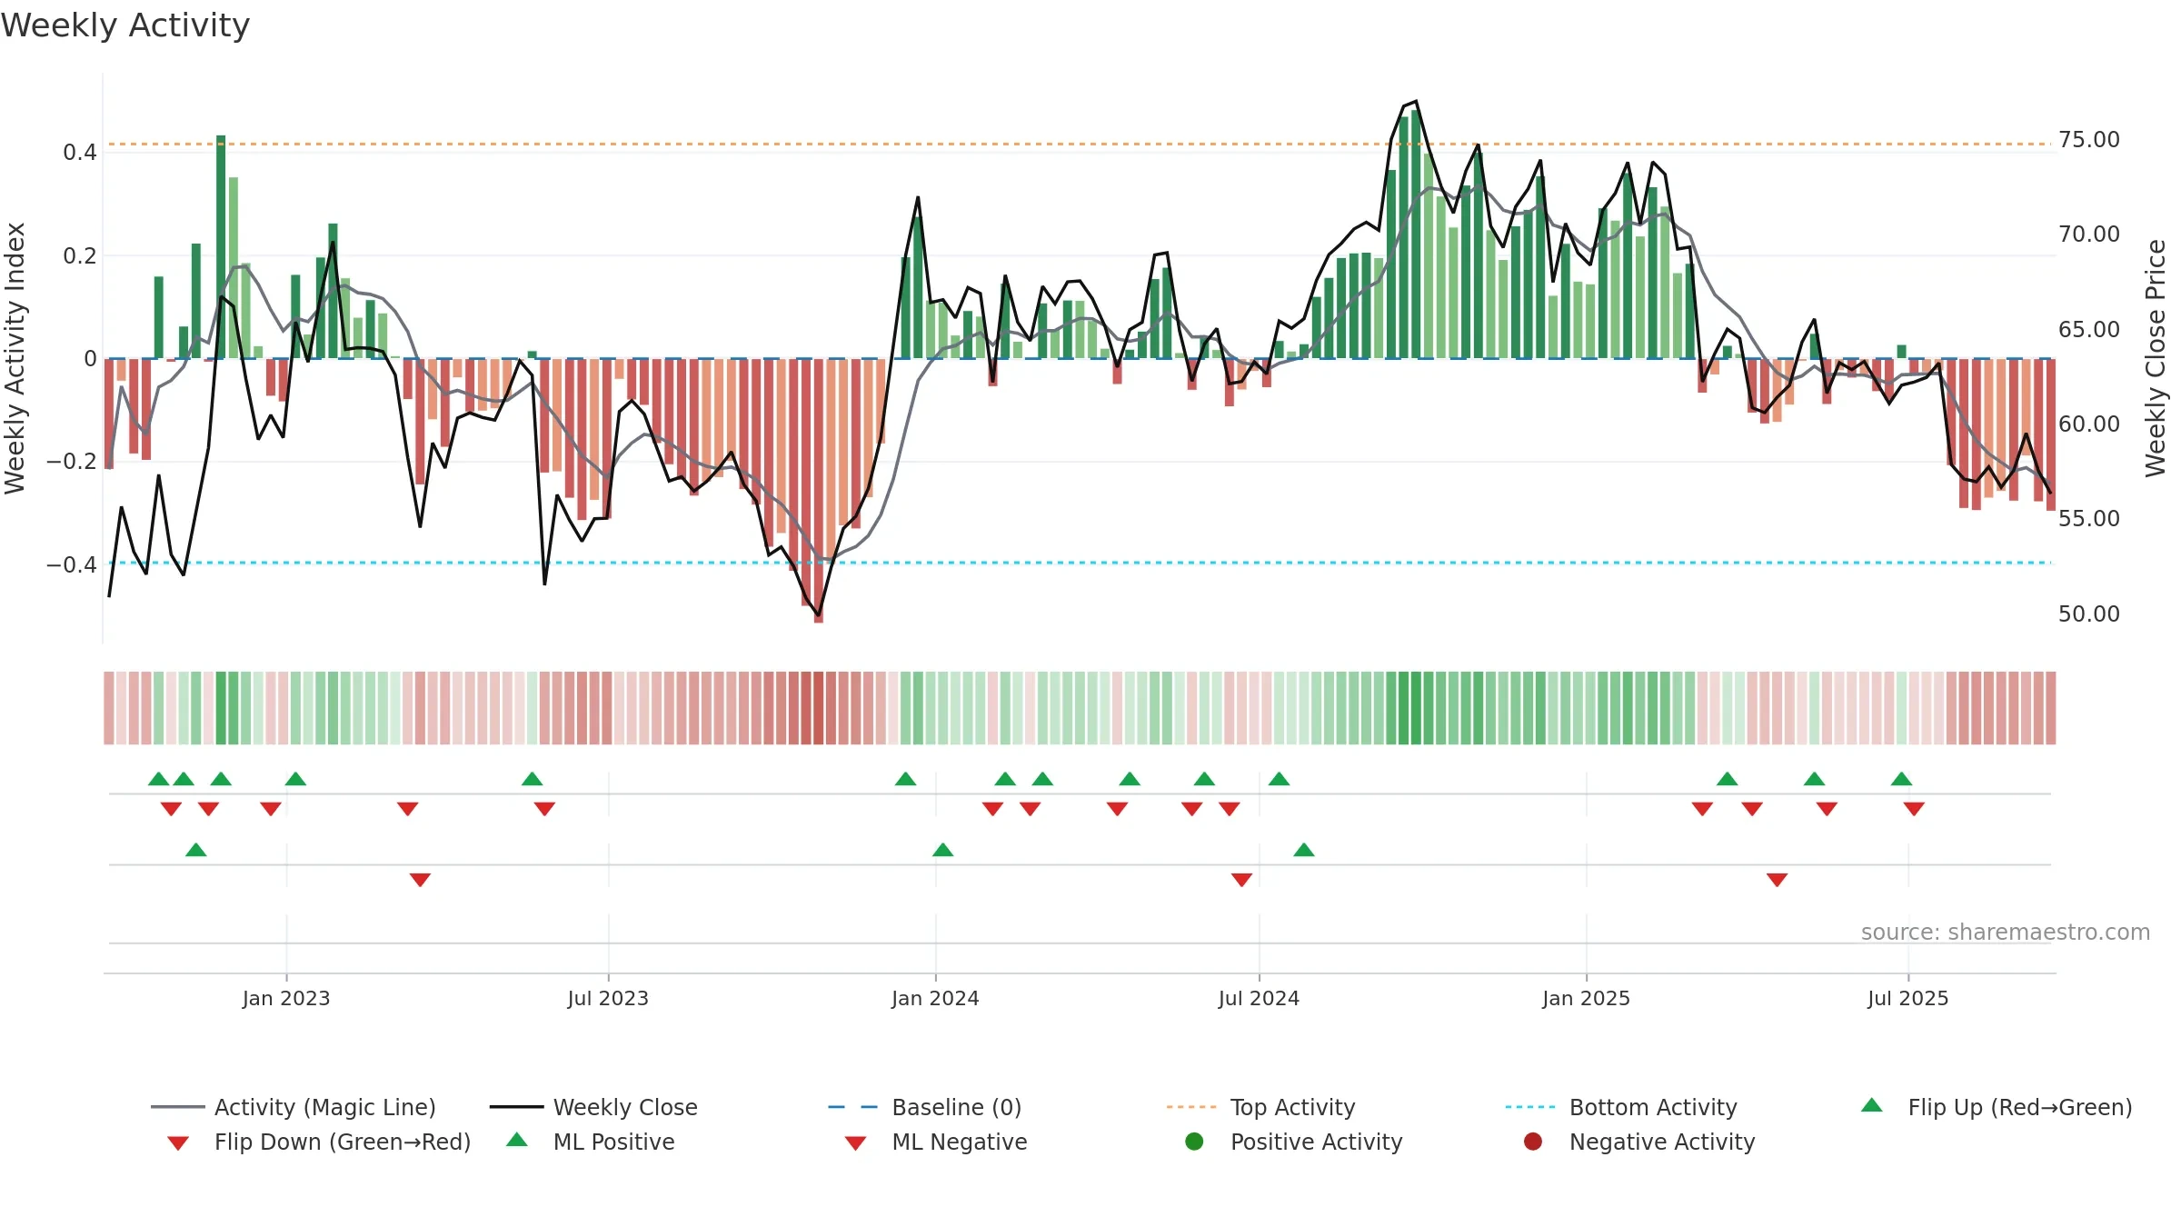
Task: Click the 75.00 price axis label
Action: point(2088,140)
